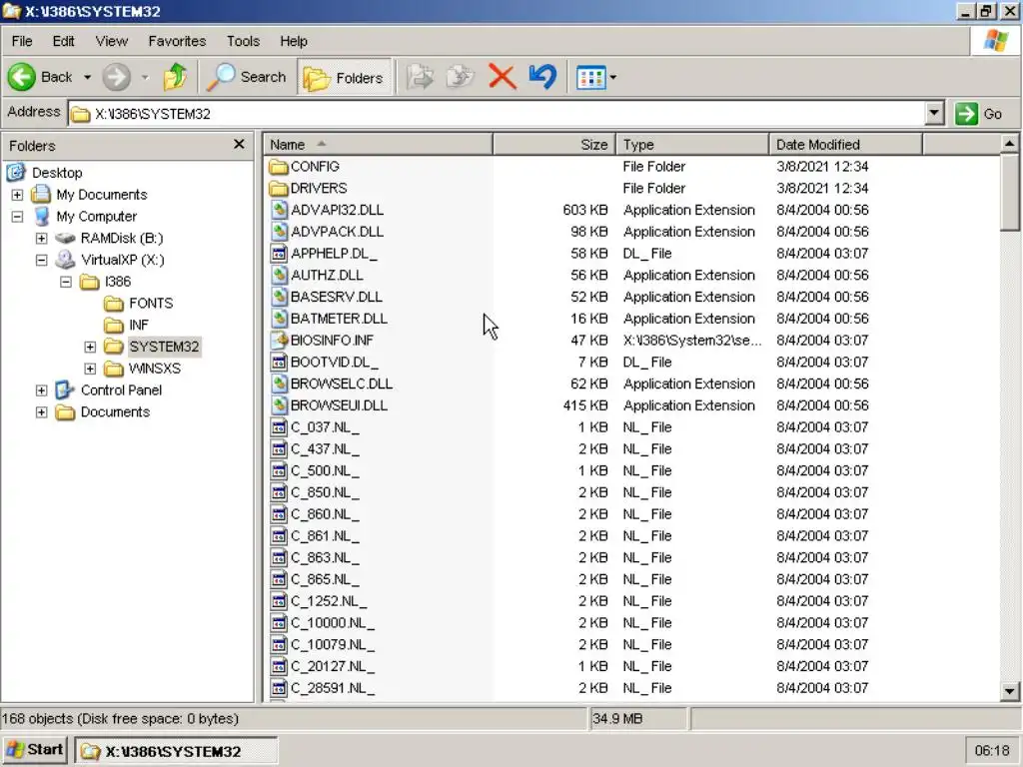
Task: Click the red Delete icon
Action: point(502,77)
